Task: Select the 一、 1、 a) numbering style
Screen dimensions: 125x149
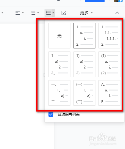Action: [x=59, y=93]
